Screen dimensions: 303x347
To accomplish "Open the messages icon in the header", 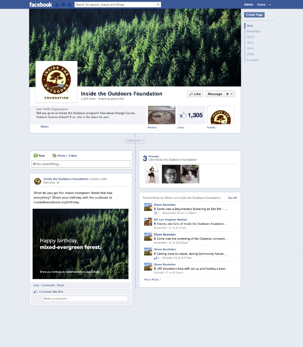I will pyautogui.click(x=63, y=5).
